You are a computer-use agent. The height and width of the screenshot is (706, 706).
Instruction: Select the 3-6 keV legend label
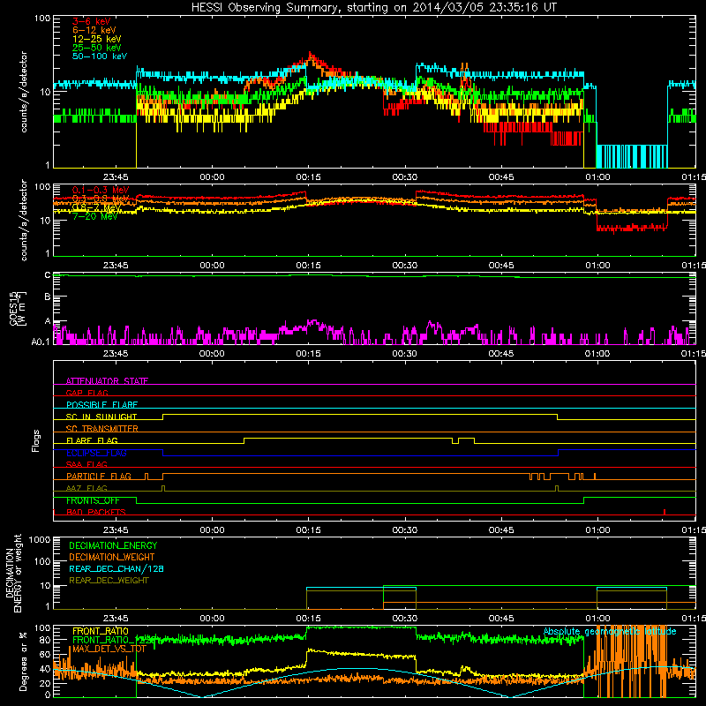(x=91, y=21)
